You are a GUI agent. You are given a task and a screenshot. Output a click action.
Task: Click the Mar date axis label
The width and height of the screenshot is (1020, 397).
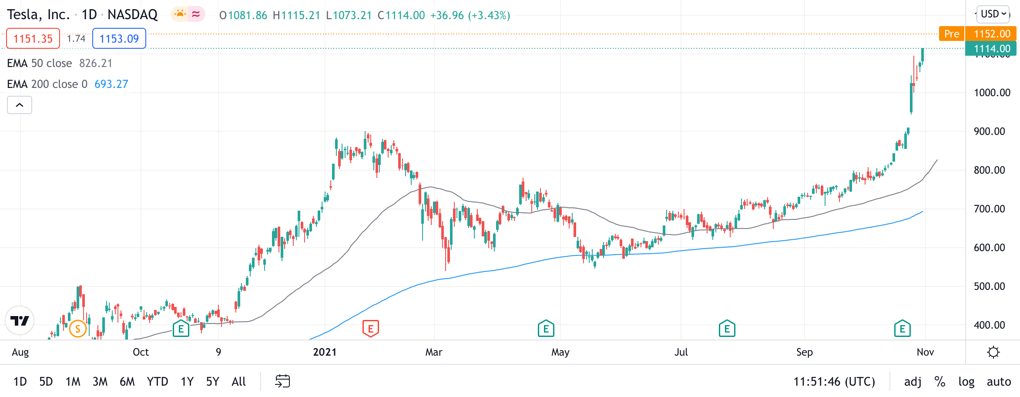pos(434,352)
